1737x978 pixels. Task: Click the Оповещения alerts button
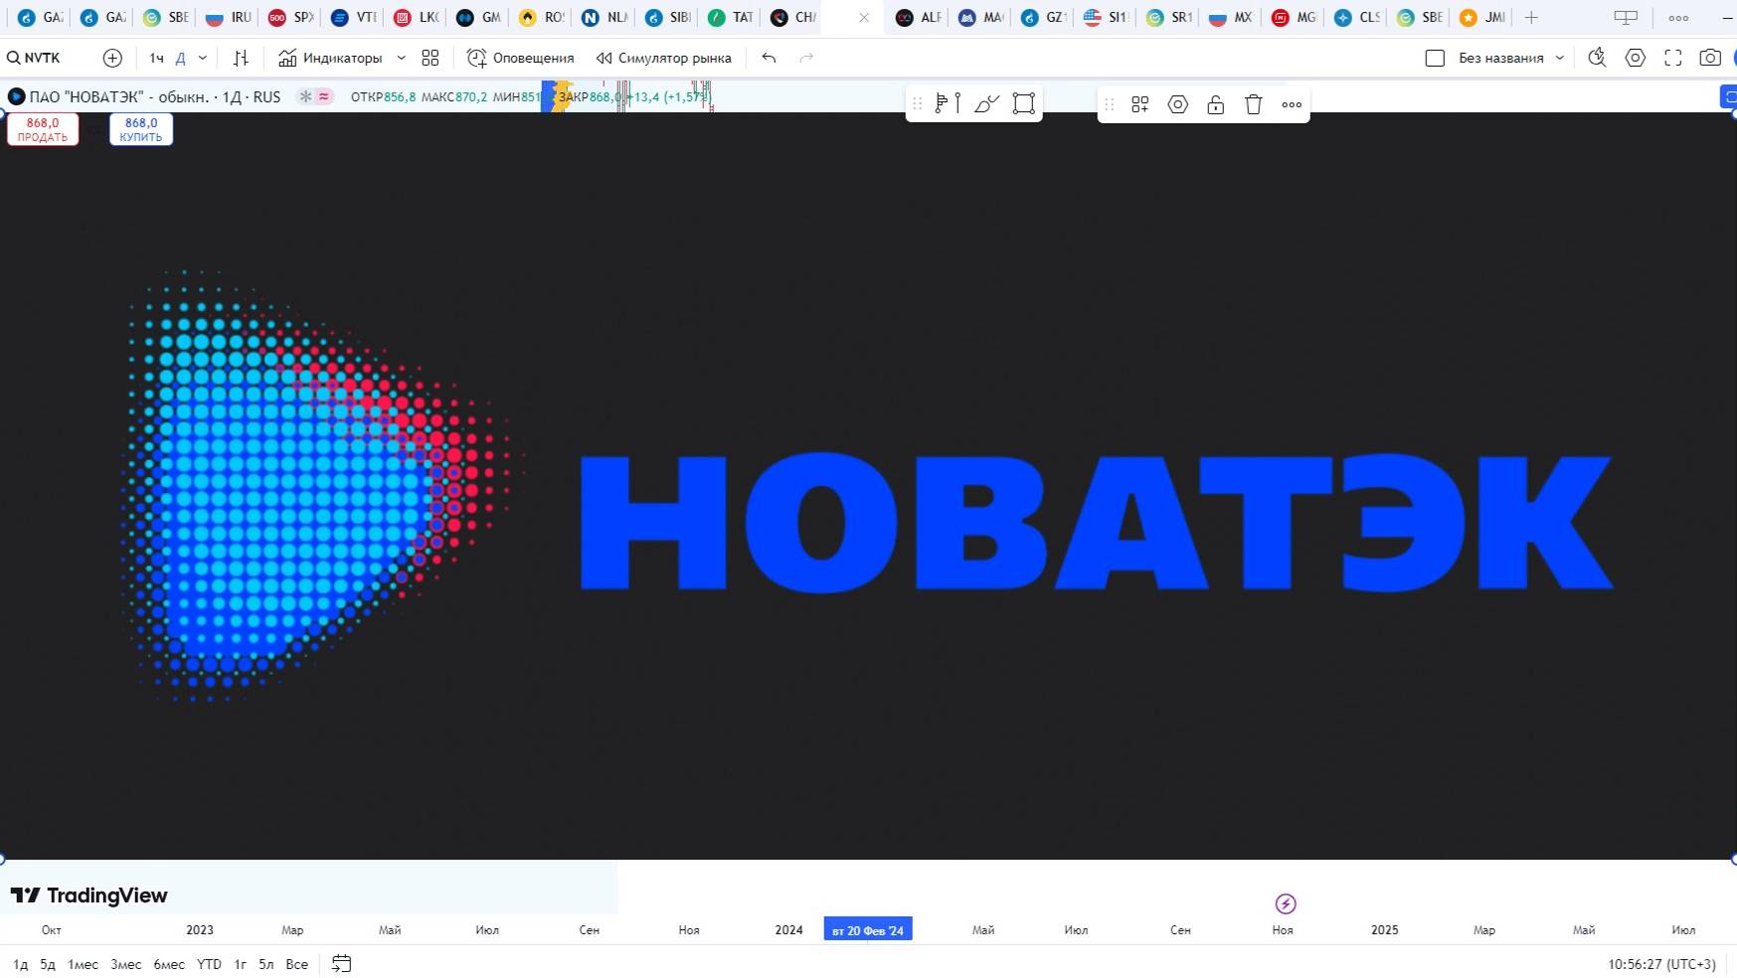(x=521, y=58)
